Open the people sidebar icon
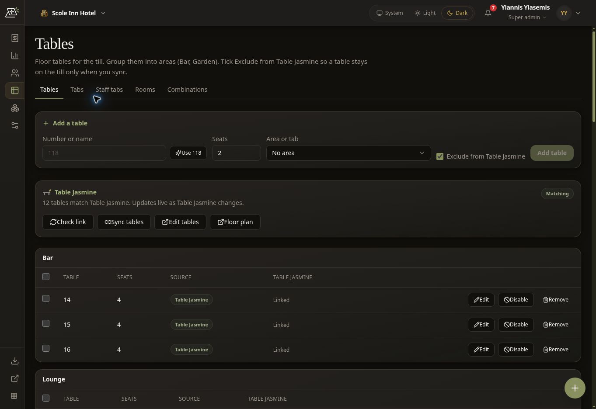 (x=14, y=73)
